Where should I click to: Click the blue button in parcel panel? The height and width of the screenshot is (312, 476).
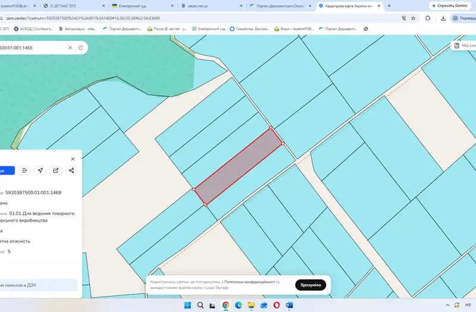click(7, 171)
